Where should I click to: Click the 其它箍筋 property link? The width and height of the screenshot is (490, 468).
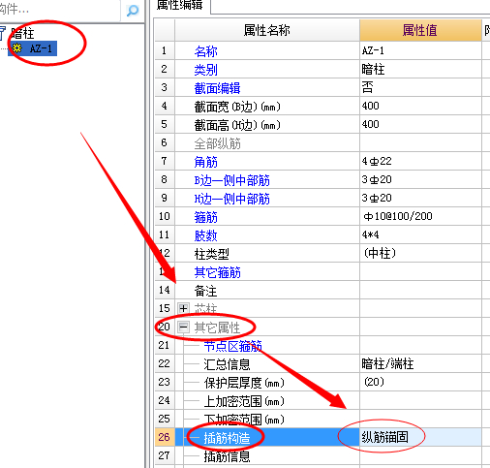click(217, 272)
